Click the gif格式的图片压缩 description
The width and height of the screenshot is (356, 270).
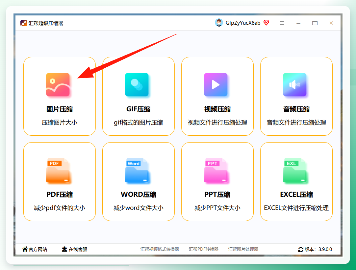(x=139, y=123)
